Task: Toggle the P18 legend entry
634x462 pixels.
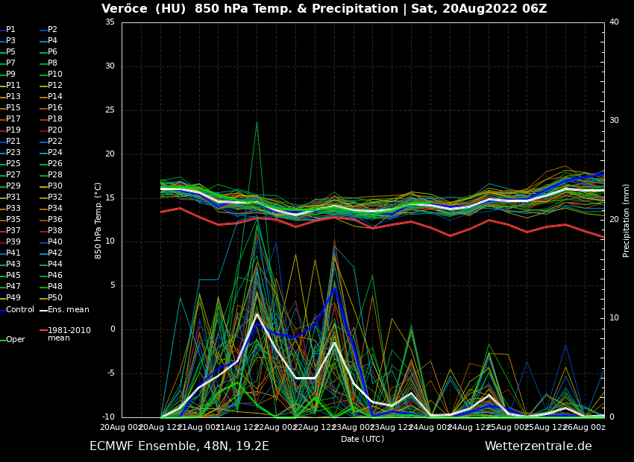Action: (55, 119)
